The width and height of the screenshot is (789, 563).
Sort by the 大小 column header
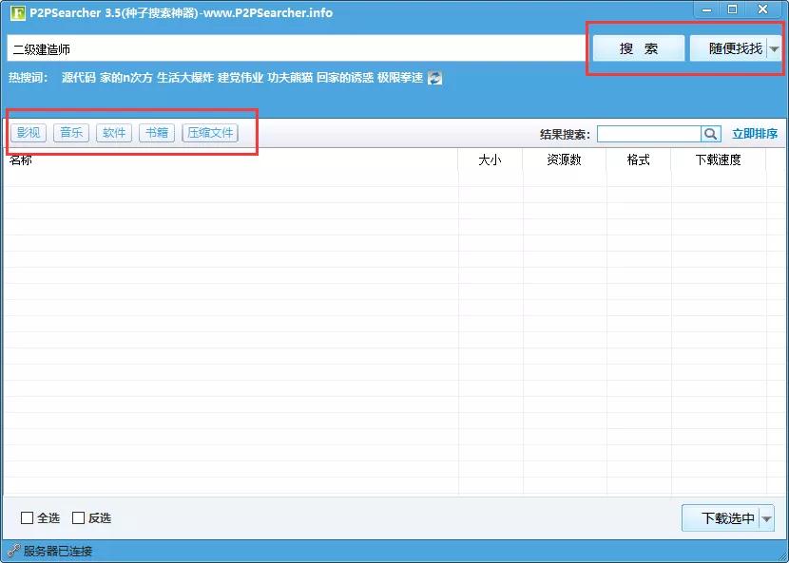(x=491, y=160)
